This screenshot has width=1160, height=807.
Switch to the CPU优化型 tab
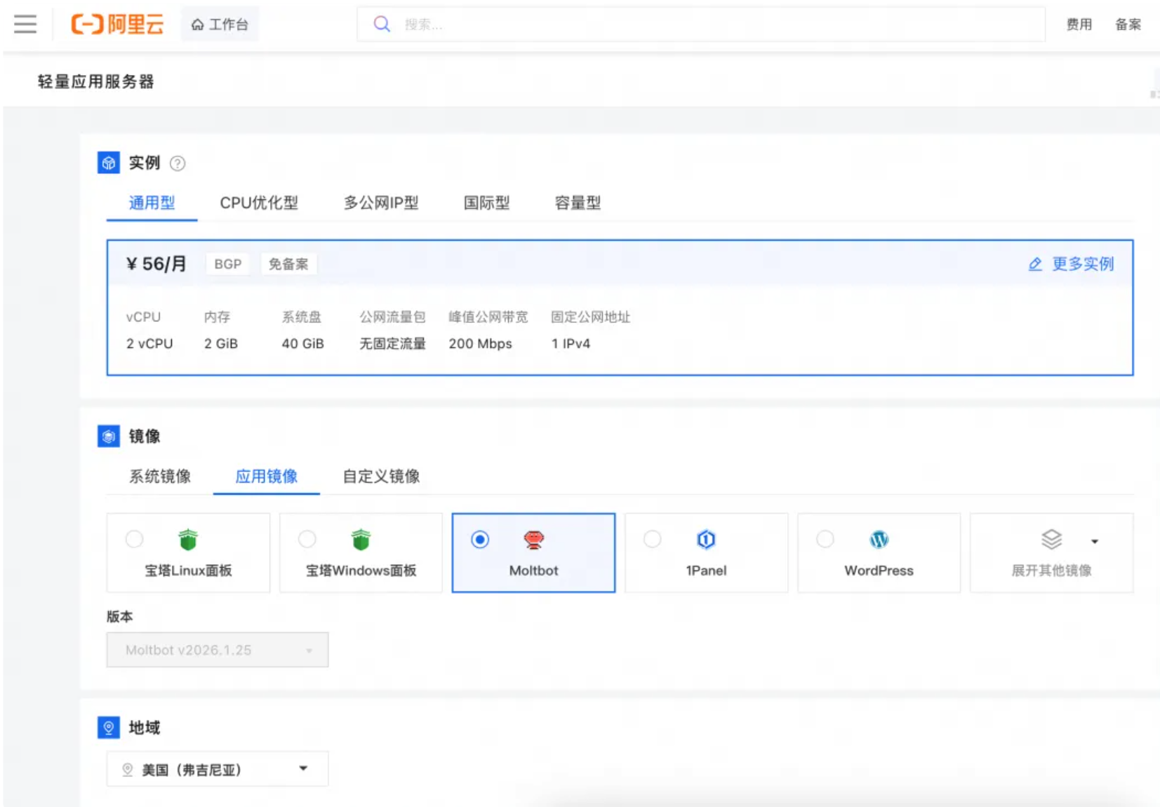click(259, 203)
